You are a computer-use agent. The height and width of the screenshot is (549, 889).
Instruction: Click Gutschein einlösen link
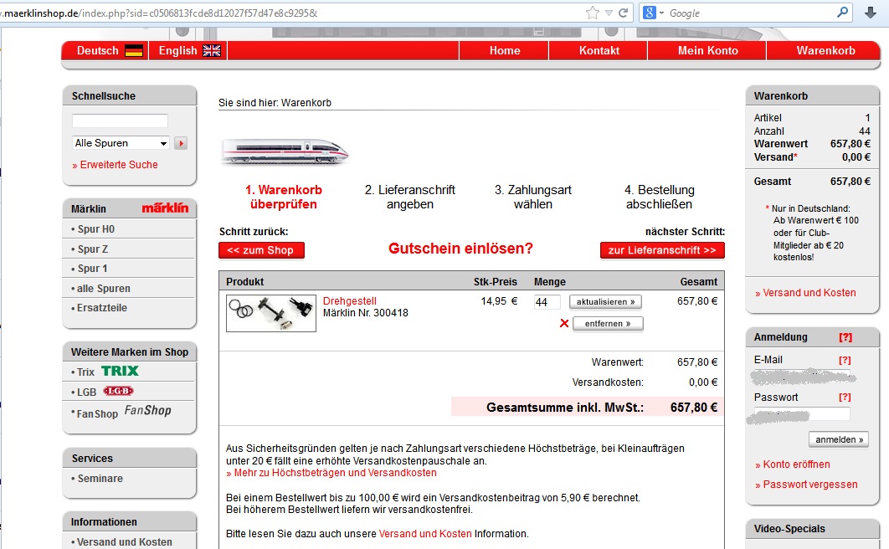pyautogui.click(x=460, y=249)
